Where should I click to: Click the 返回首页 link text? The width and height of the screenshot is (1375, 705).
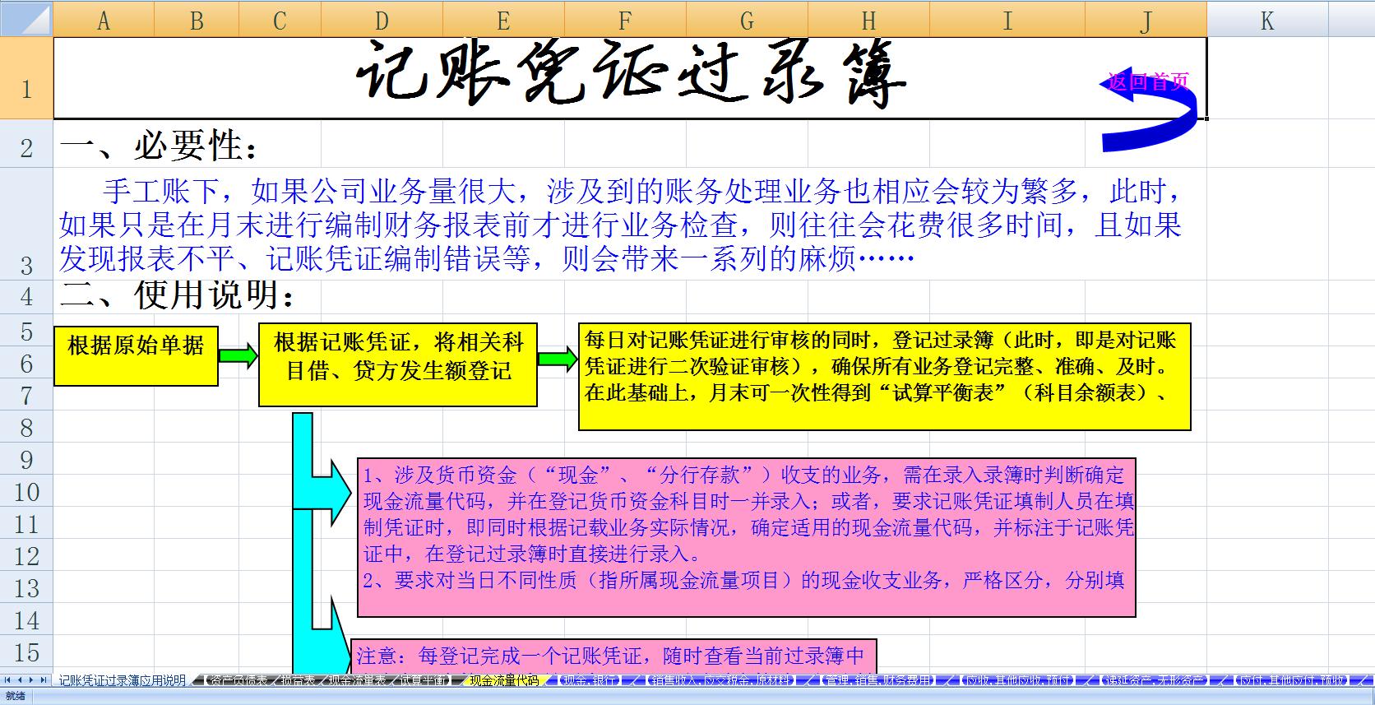(1148, 81)
